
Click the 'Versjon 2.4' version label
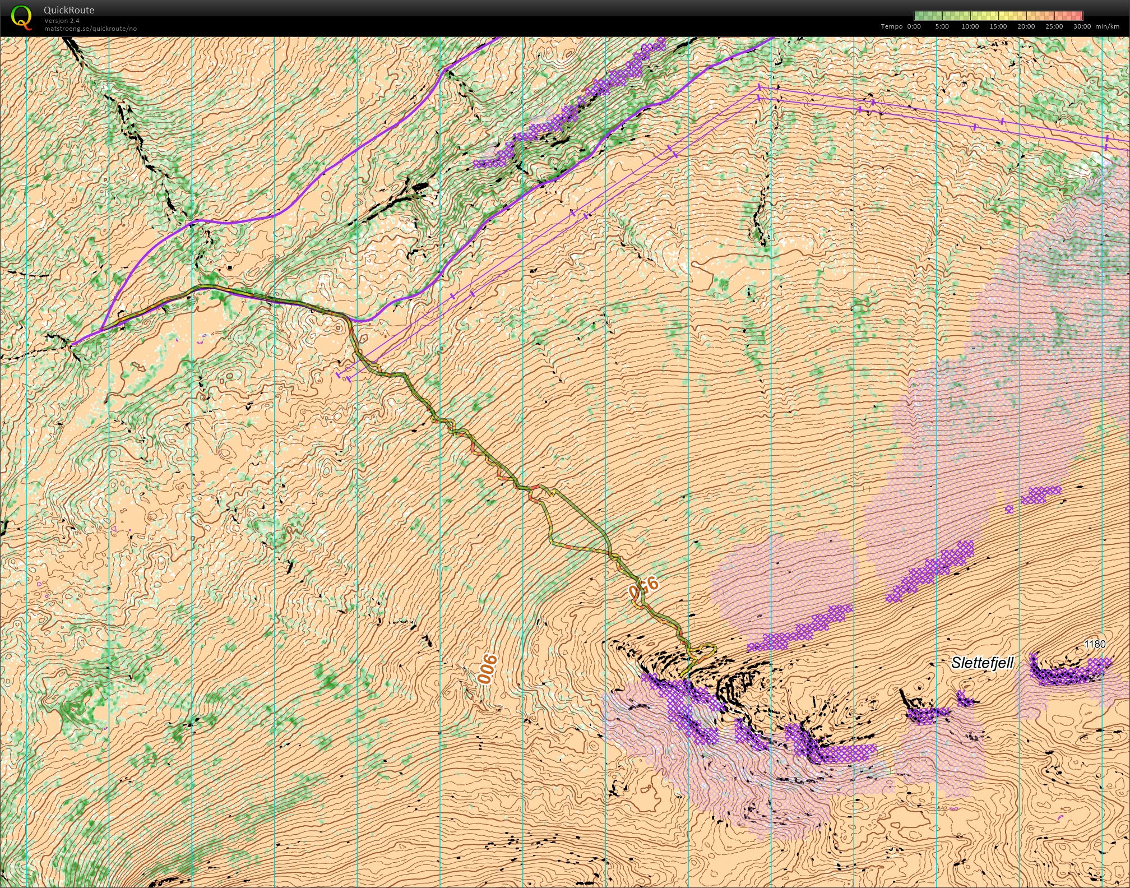tap(62, 21)
